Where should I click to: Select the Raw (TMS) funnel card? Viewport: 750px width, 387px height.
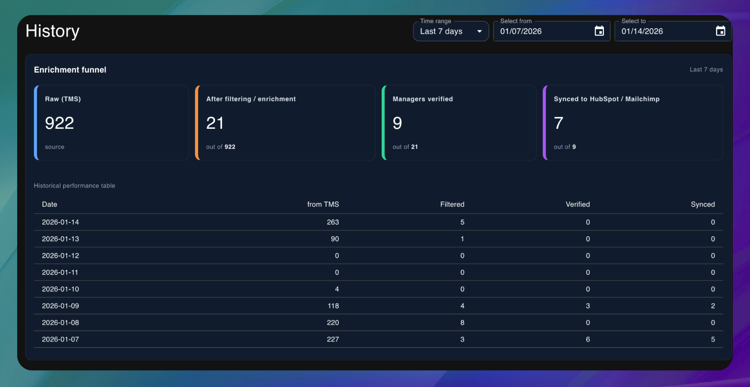click(x=111, y=122)
